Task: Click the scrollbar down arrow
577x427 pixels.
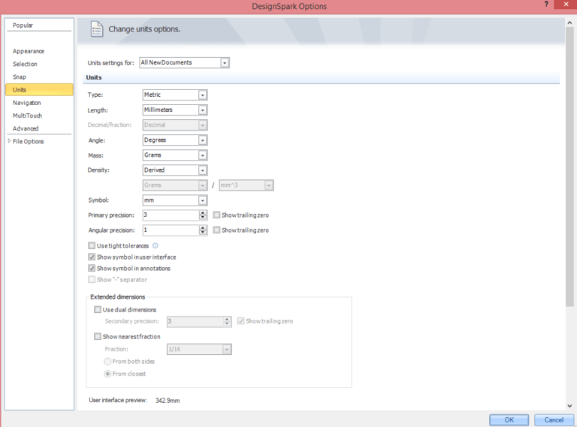Action: pos(569,406)
